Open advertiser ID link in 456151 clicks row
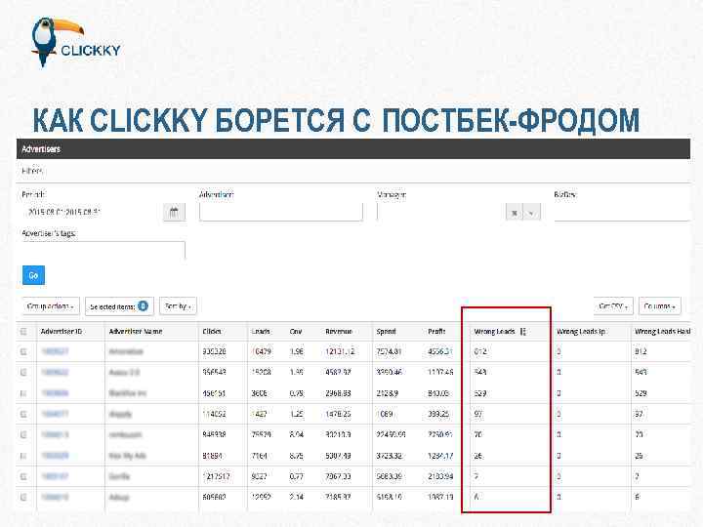The height and width of the screenshot is (527, 703). tap(55, 393)
